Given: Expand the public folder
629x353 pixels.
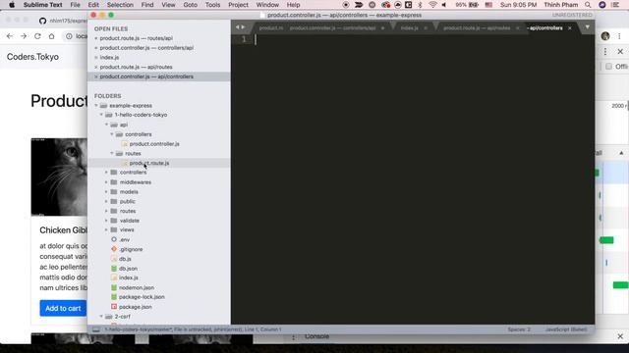Looking at the screenshot, I should click(x=107, y=201).
